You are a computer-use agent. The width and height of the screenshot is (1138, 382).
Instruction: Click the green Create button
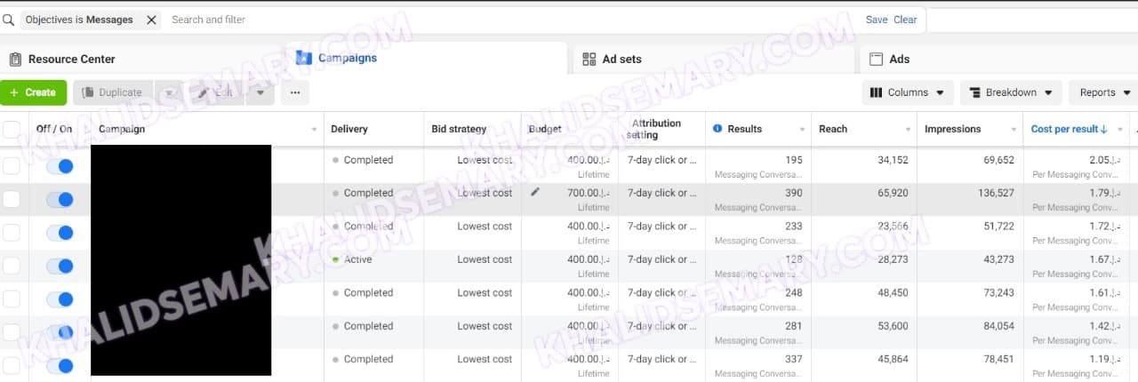click(x=33, y=92)
